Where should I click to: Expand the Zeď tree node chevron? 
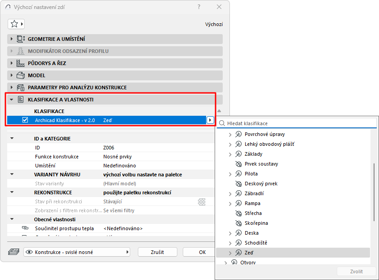pos(230,253)
